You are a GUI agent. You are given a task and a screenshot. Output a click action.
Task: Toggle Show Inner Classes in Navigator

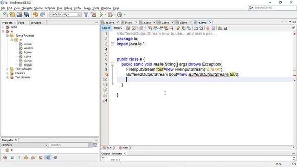(x=33, y=158)
